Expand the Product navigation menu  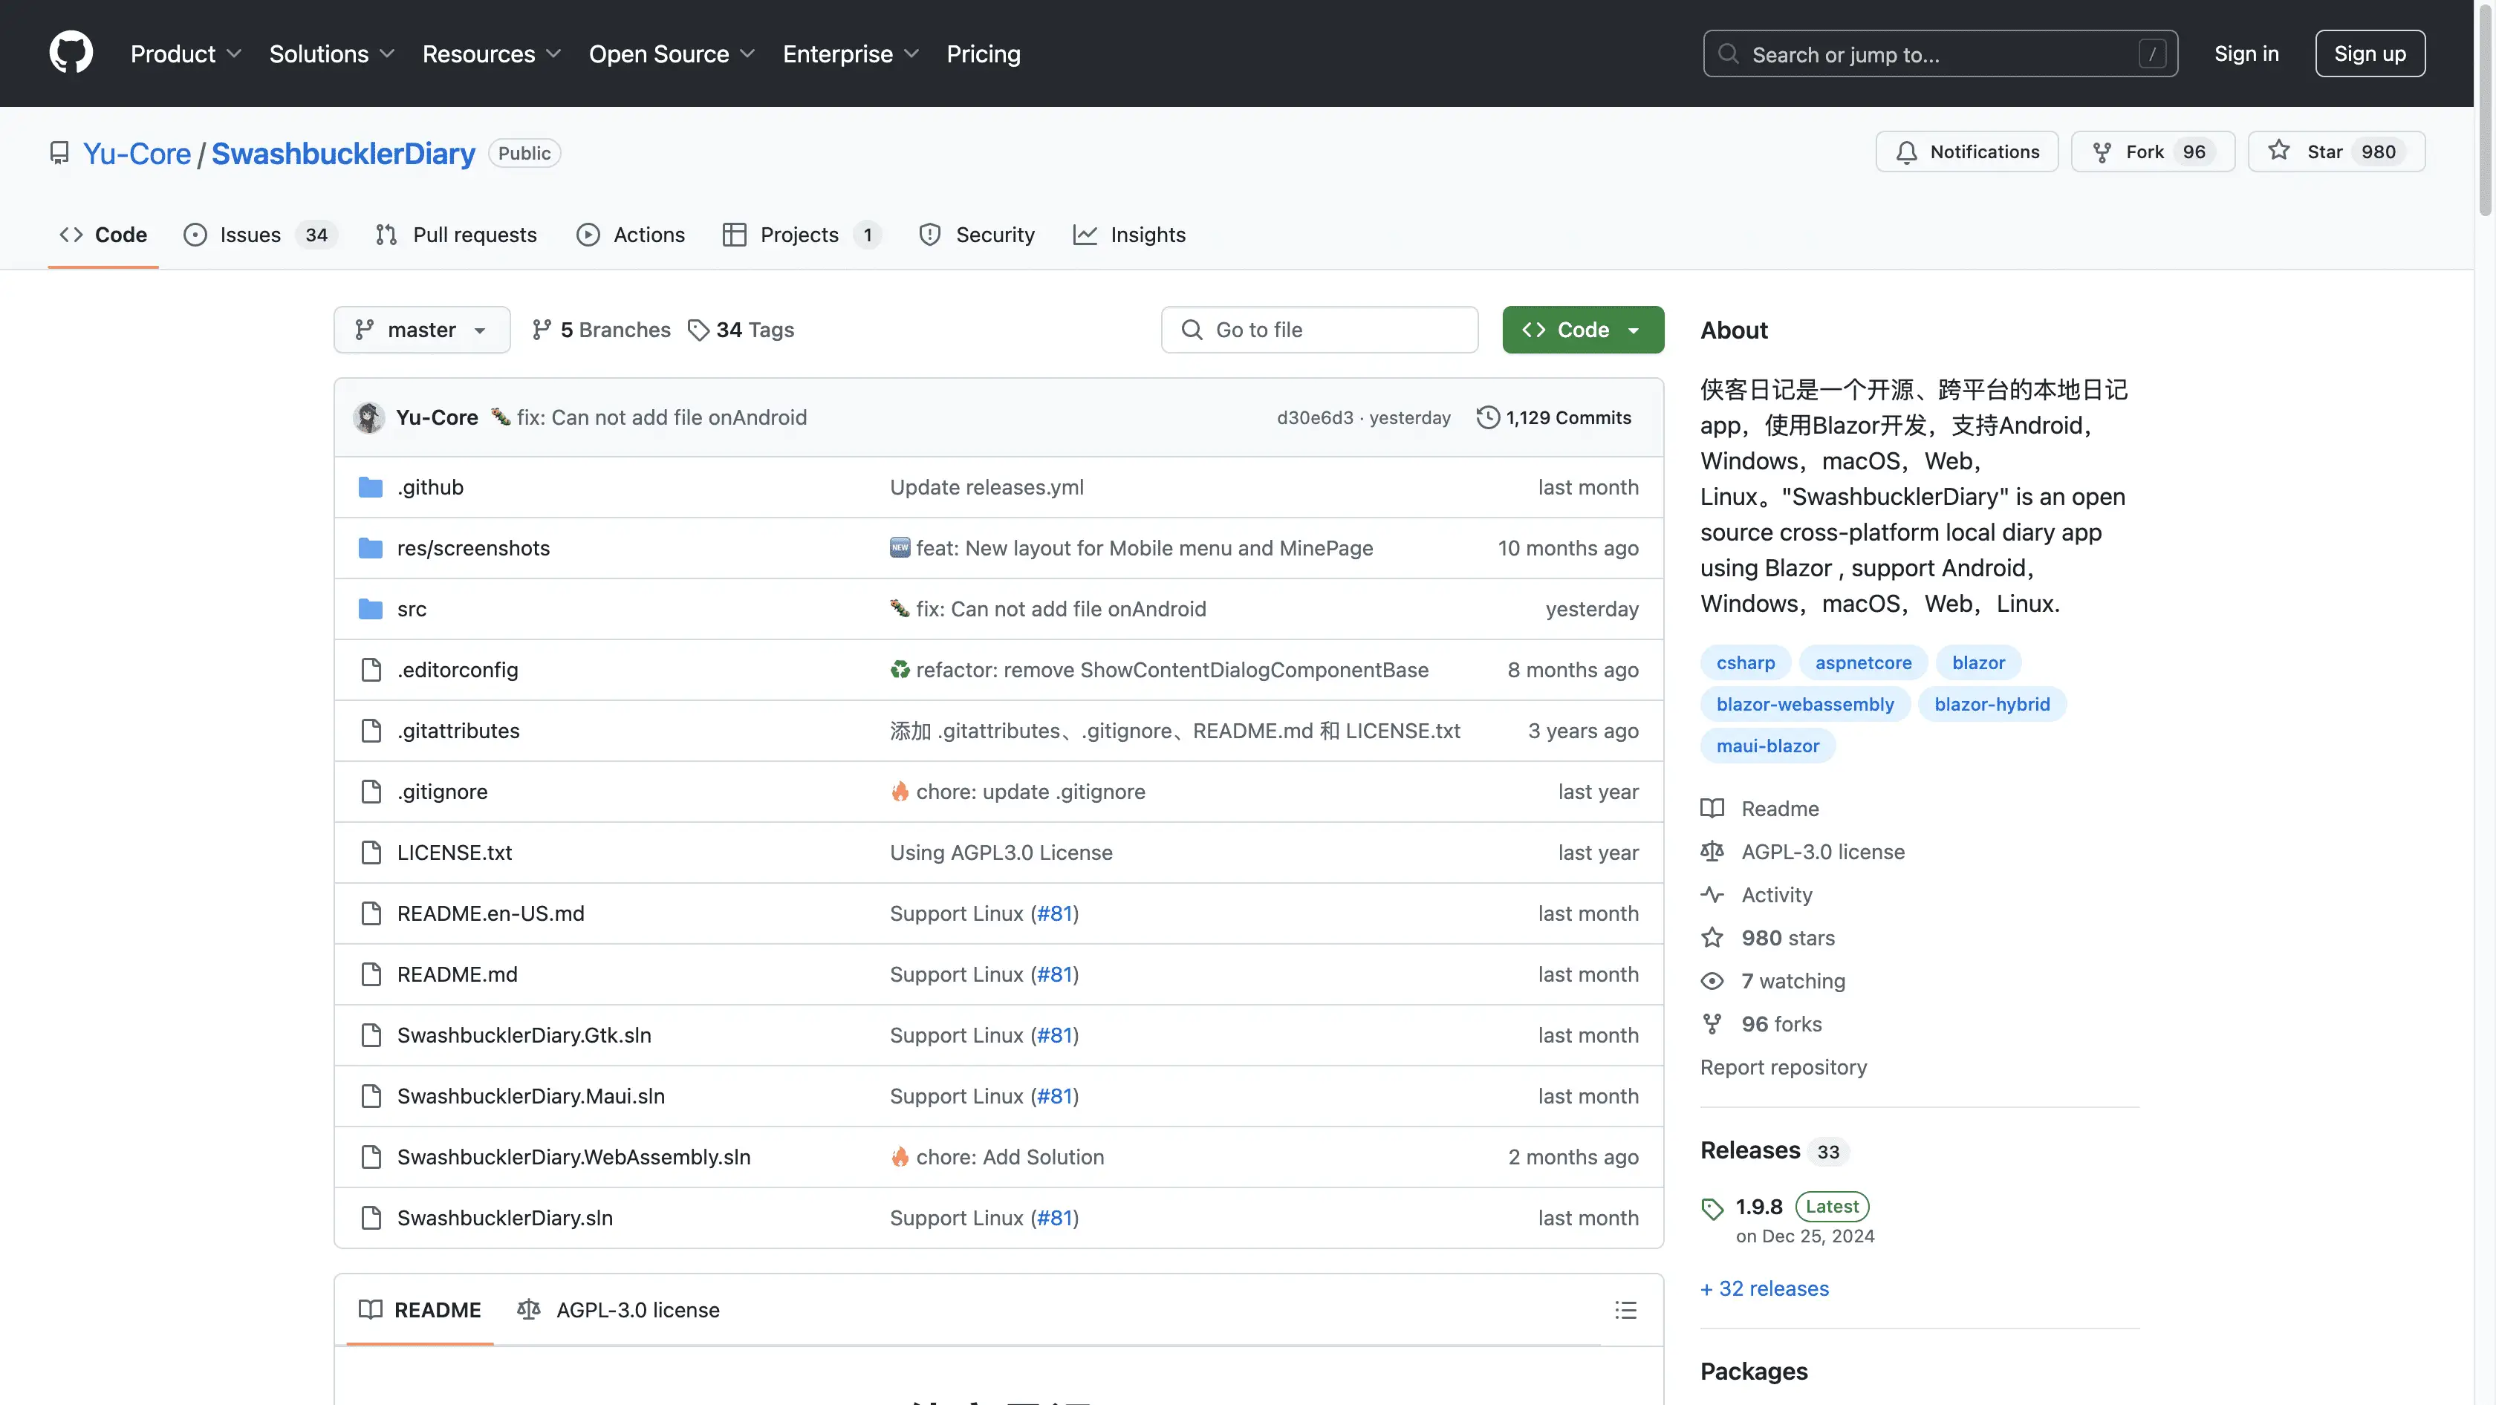185,53
